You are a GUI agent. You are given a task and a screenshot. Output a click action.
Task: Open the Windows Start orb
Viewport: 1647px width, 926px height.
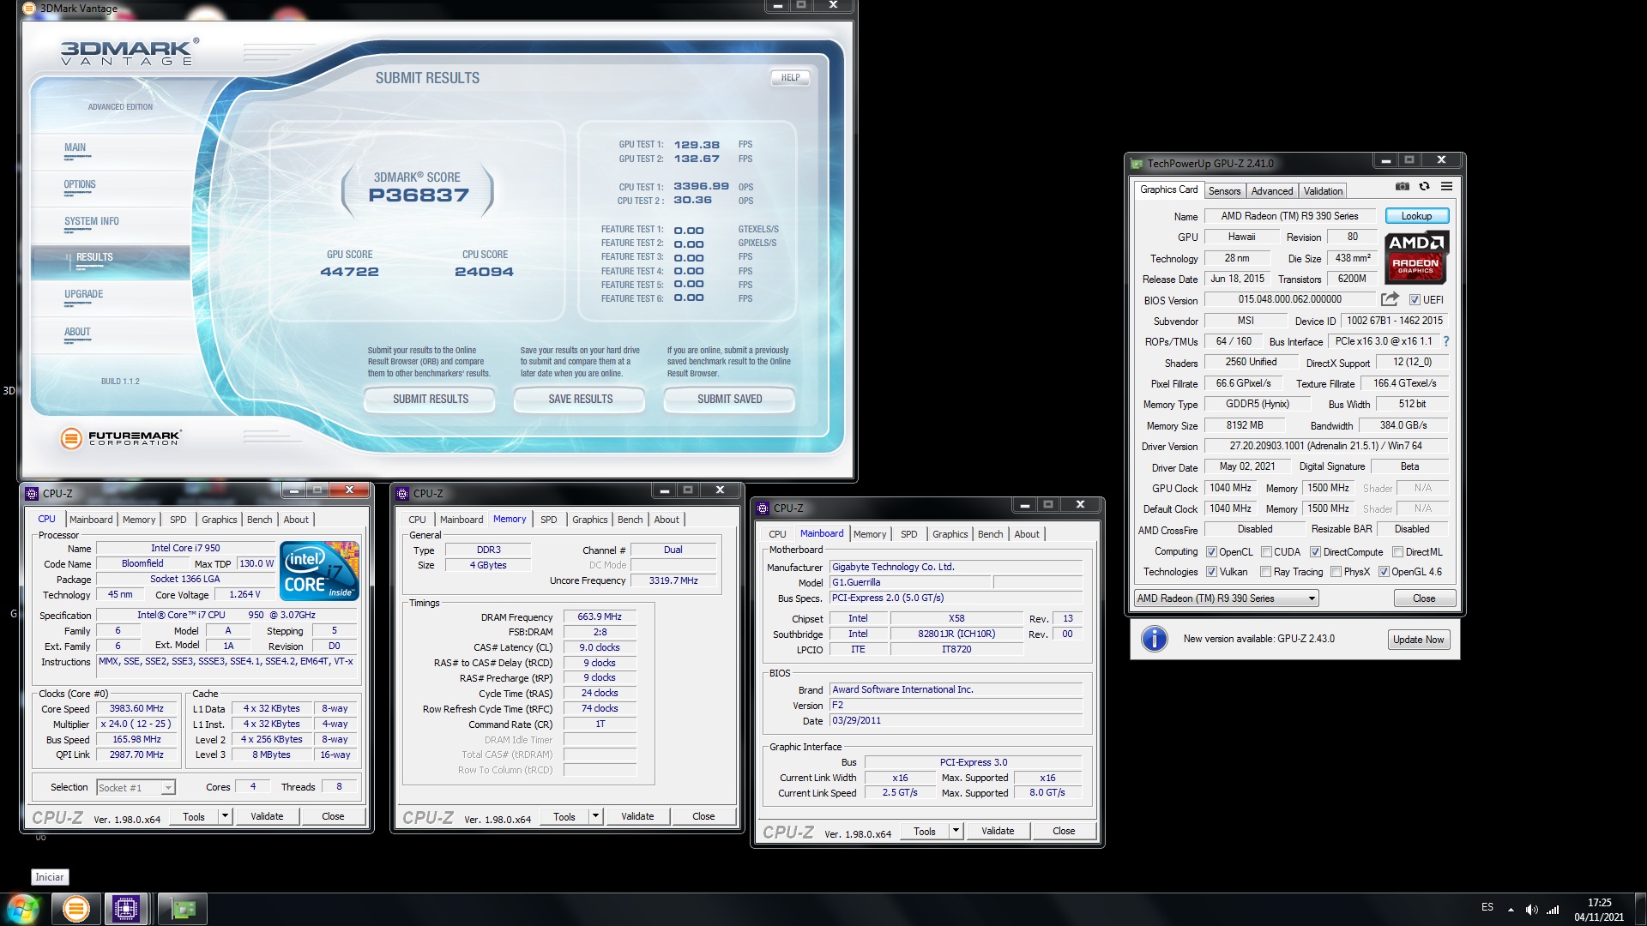(x=22, y=909)
